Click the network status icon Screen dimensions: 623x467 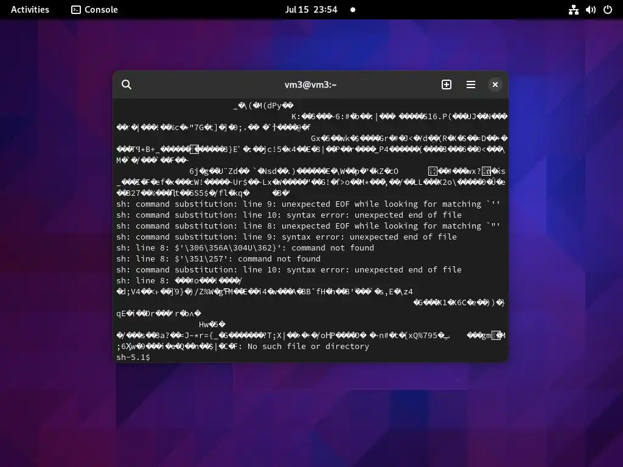click(573, 10)
